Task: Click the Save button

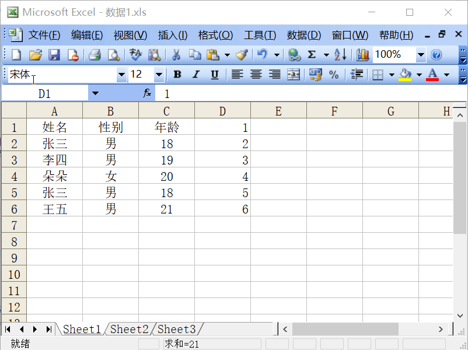Action: (53, 54)
